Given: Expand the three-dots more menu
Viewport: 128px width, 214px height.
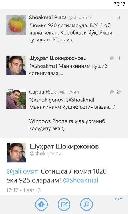Looking at the screenshot, I should [118, 199].
